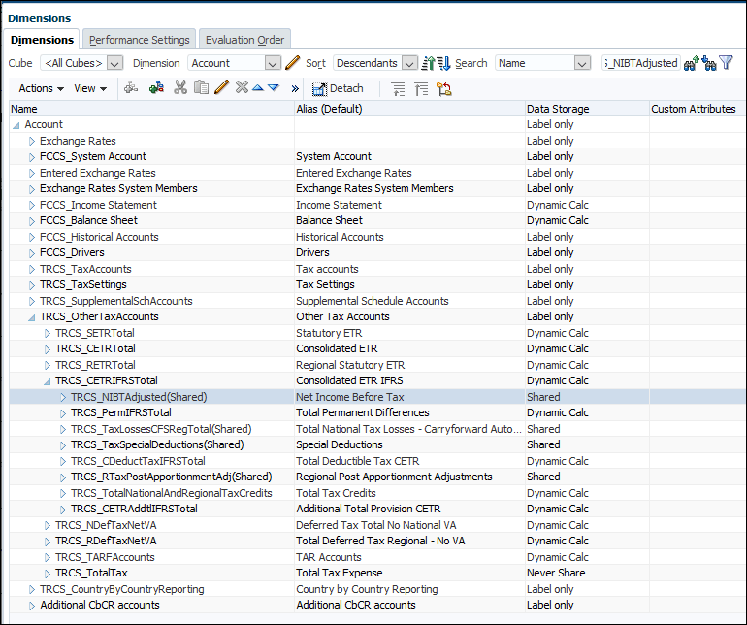Screen dimensions: 747x625
Task: Collapse the TRCS_OtherTaxAccounts node
Action: pos(32,317)
